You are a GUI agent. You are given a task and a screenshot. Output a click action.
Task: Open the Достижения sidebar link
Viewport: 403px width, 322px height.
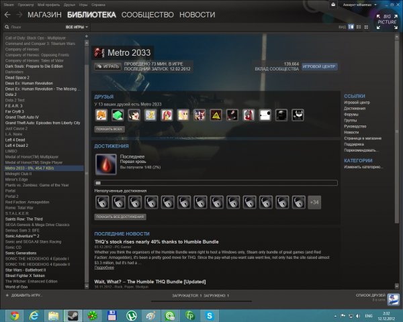coord(355,109)
